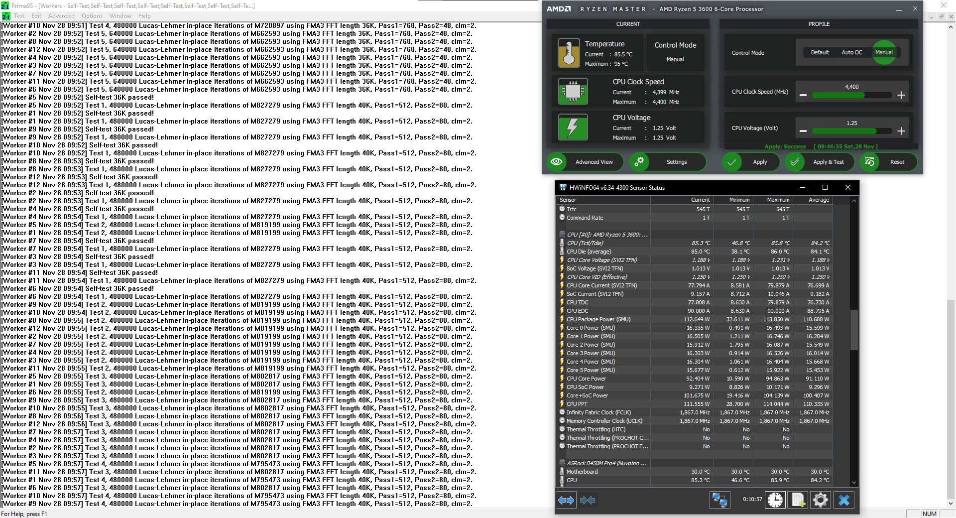Open the Help menu in Prime95
The height and width of the screenshot is (518, 956).
144,16
